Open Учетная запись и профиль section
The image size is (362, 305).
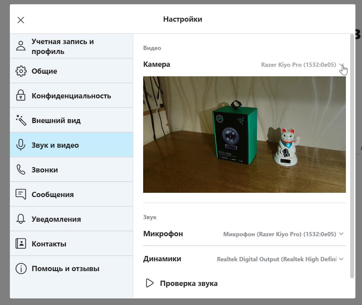(x=71, y=46)
